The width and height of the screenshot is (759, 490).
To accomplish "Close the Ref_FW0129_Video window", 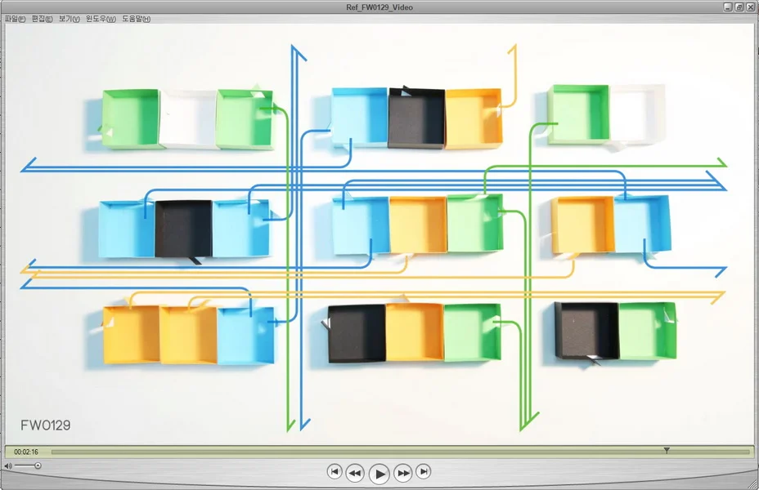I will point(750,7).
